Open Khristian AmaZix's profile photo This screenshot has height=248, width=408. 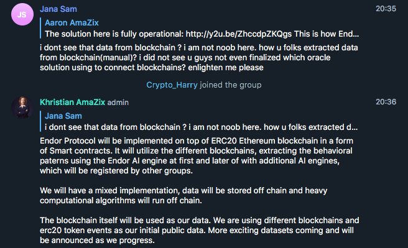22,108
